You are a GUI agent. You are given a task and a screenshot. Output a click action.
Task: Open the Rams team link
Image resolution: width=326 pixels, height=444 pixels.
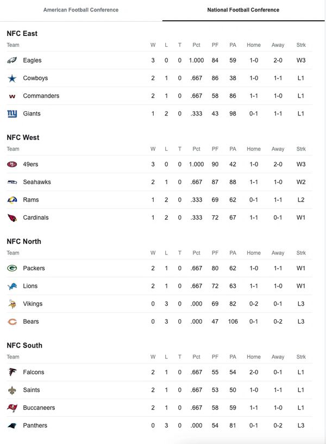coord(31,200)
